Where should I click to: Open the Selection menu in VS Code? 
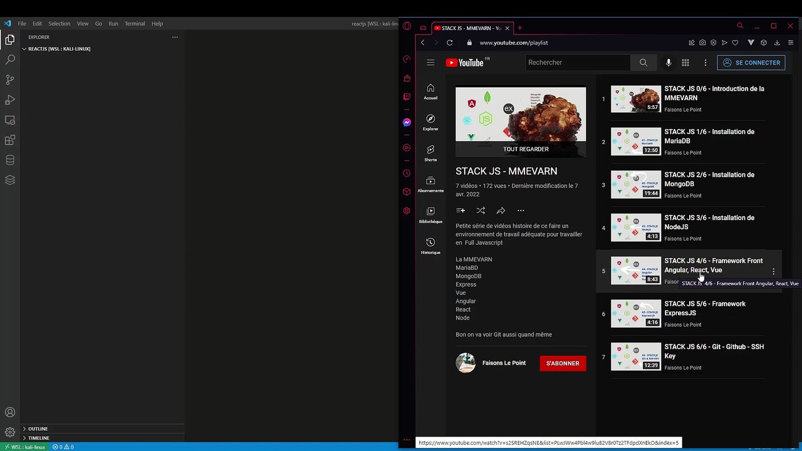coord(59,24)
